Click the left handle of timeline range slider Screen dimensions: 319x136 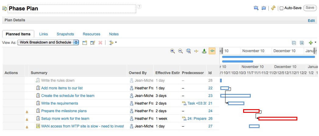(x=222, y=51)
